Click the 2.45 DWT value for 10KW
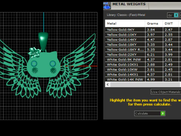181x136 pixels. 169,70
